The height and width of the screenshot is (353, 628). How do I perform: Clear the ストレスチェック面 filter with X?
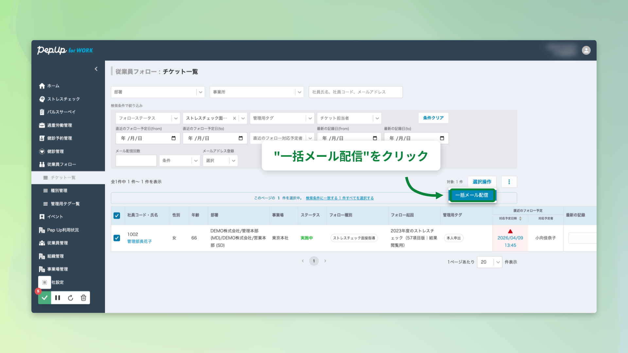coord(234,118)
